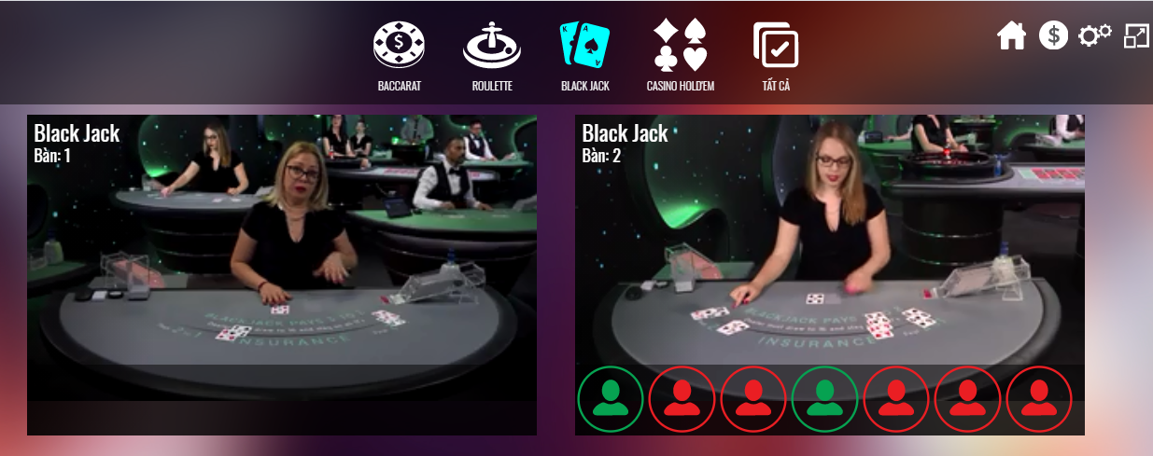Open the ROULETTE label link
The image size is (1153, 456).
(492, 86)
